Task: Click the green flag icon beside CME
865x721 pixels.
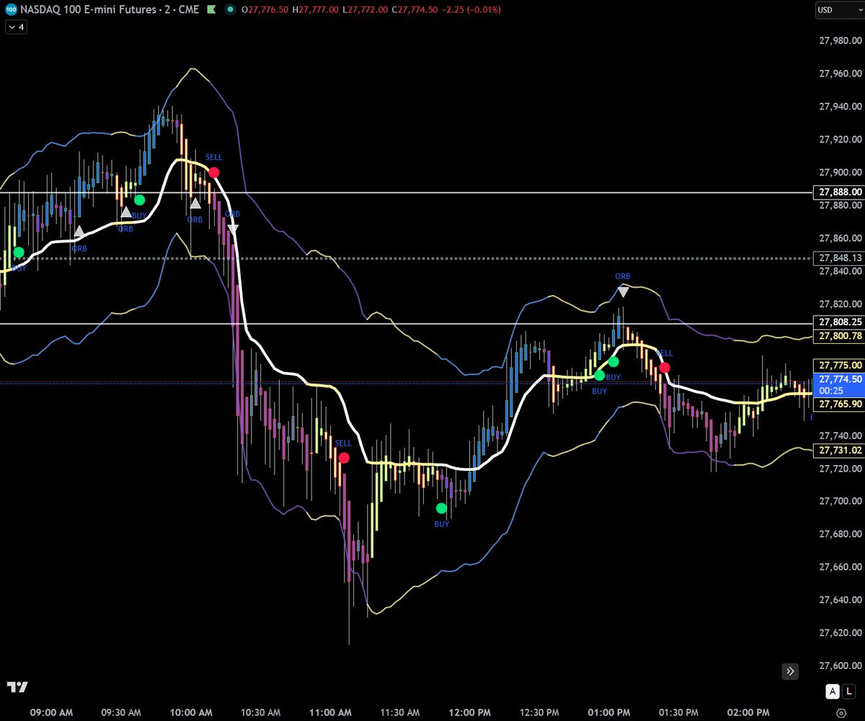Action: (x=211, y=10)
